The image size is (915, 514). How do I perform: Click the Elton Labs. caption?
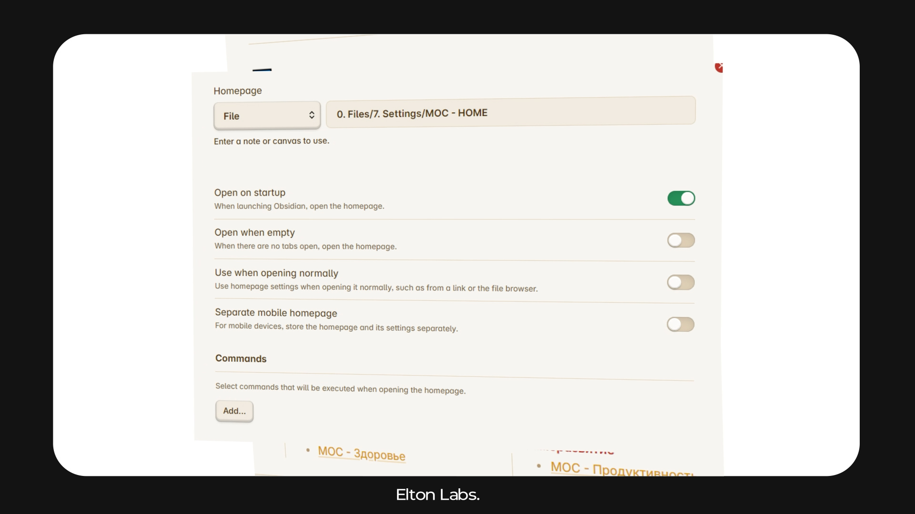(437, 495)
